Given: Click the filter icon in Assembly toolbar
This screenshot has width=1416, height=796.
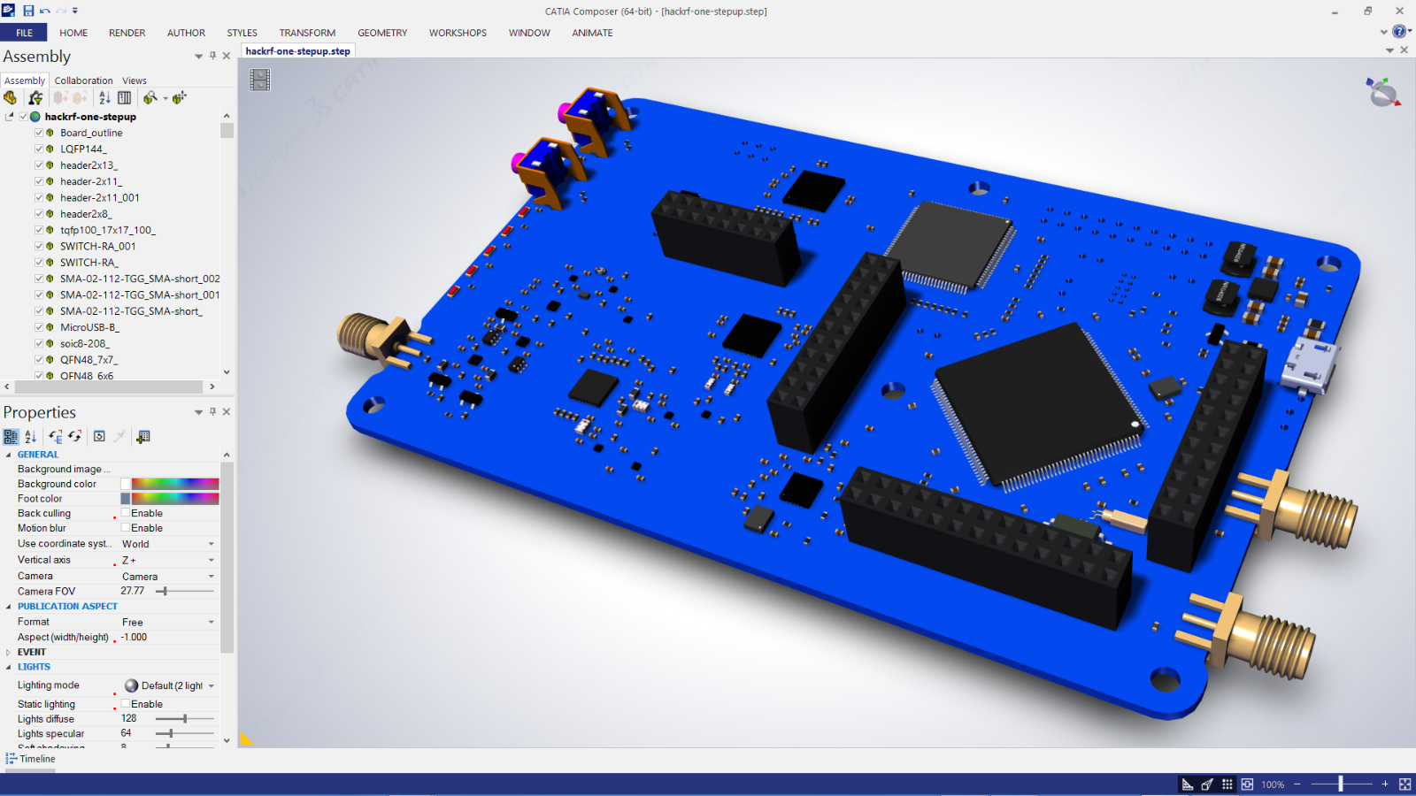Looking at the screenshot, I should pyautogui.click(x=35, y=98).
